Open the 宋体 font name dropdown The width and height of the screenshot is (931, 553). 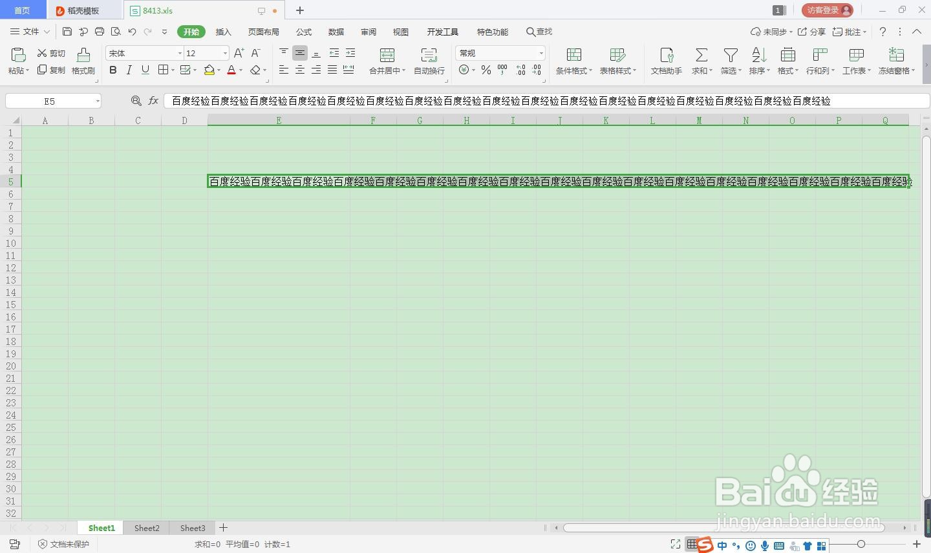click(x=179, y=53)
